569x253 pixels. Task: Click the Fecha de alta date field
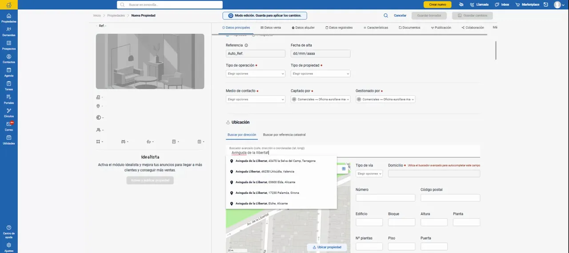(321, 53)
